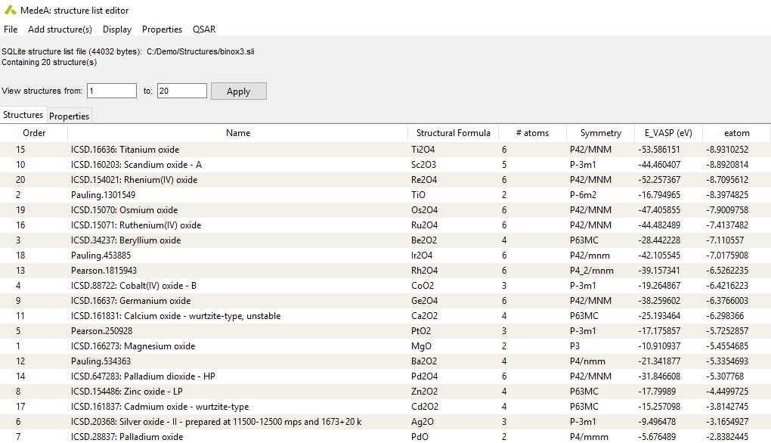Click the 'to' range input field
Viewport: 771px width, 443px height.
pos(182,91)
